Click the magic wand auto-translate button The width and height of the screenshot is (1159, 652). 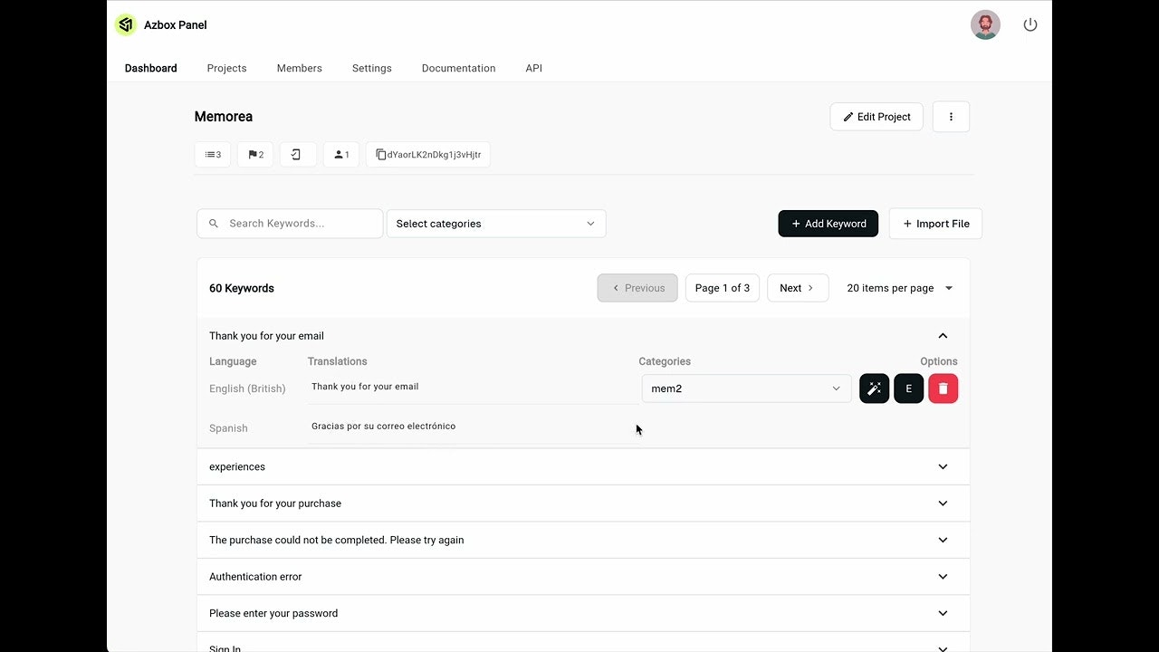[874, 388]
